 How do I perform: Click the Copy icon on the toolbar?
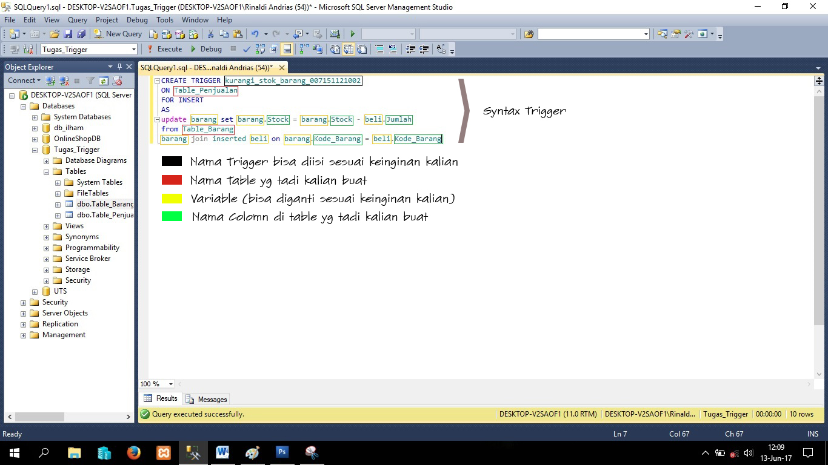click(224, 34)
